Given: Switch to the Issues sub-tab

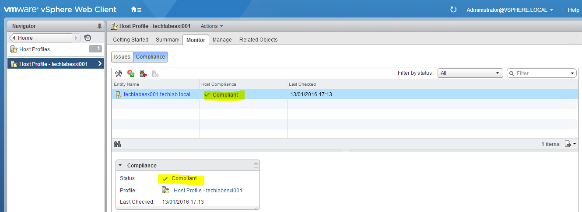Looking at the screenshot, I should 122,57.
